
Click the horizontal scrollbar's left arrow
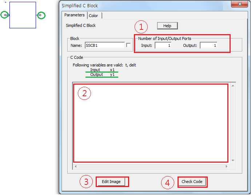(x=75, y=166)
